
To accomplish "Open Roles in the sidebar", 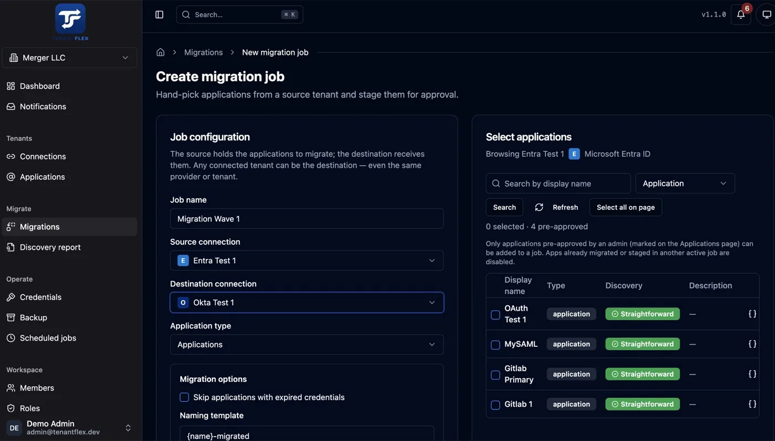I will pyautogui.click(x=70, y=408).
